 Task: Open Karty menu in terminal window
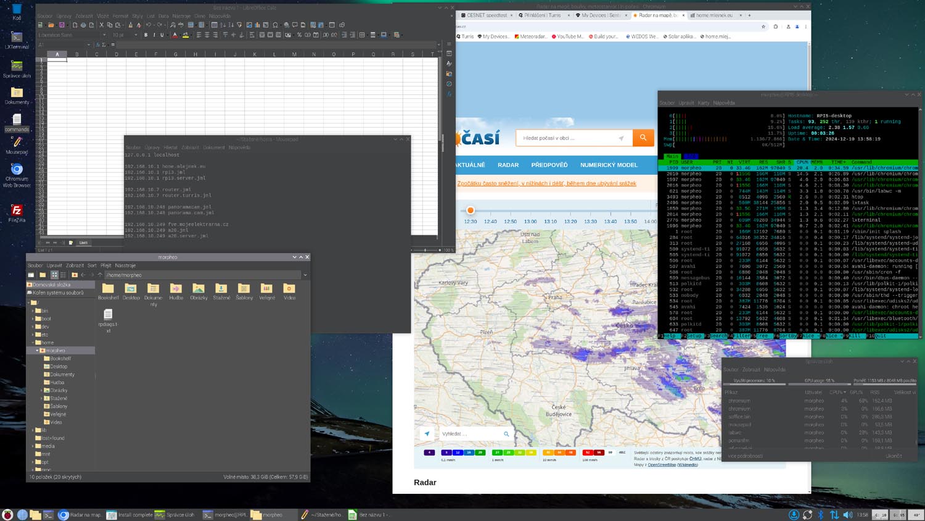coord(704,103)
